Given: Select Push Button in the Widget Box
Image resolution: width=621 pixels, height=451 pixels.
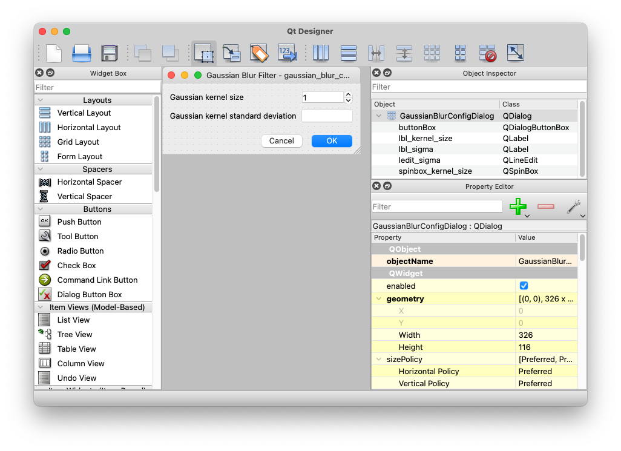Looking at the screenshot, I should pyautogui.click(x=79, y=222).
